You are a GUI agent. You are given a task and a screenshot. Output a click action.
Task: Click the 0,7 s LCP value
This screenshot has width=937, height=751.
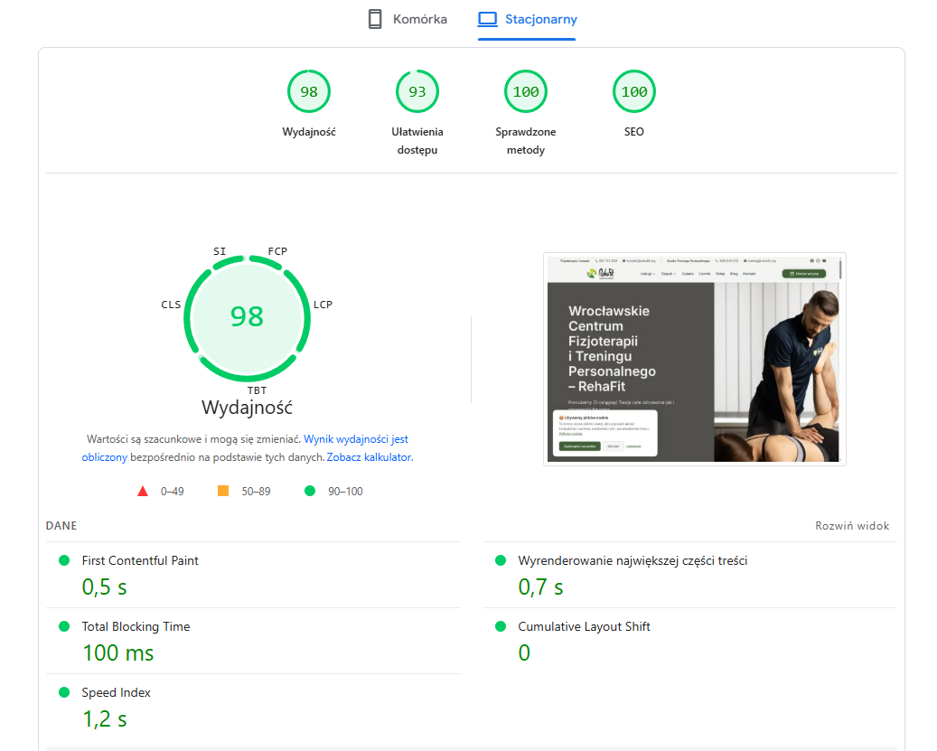pos(541,587)
